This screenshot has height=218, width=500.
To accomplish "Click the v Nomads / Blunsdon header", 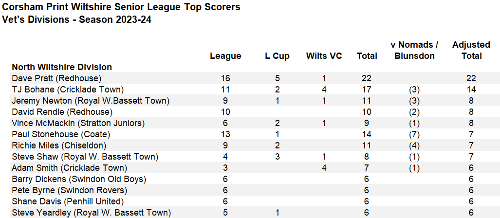I will tap(414, 50).
